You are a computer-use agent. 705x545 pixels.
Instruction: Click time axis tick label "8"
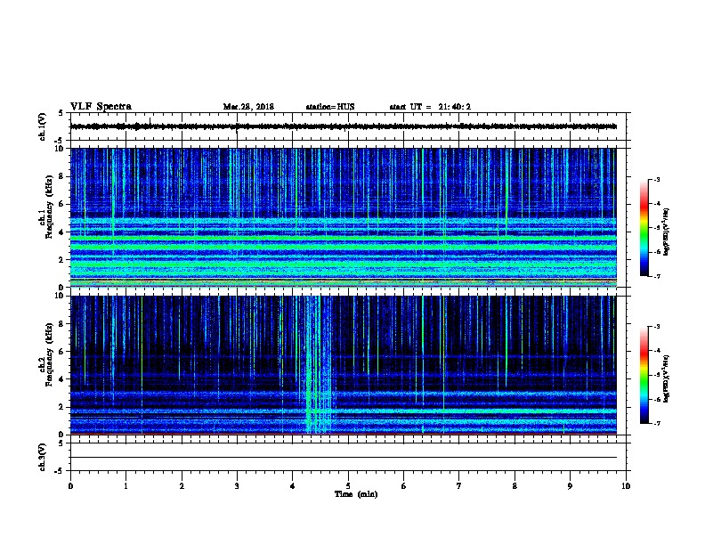(x=515, y=486)
